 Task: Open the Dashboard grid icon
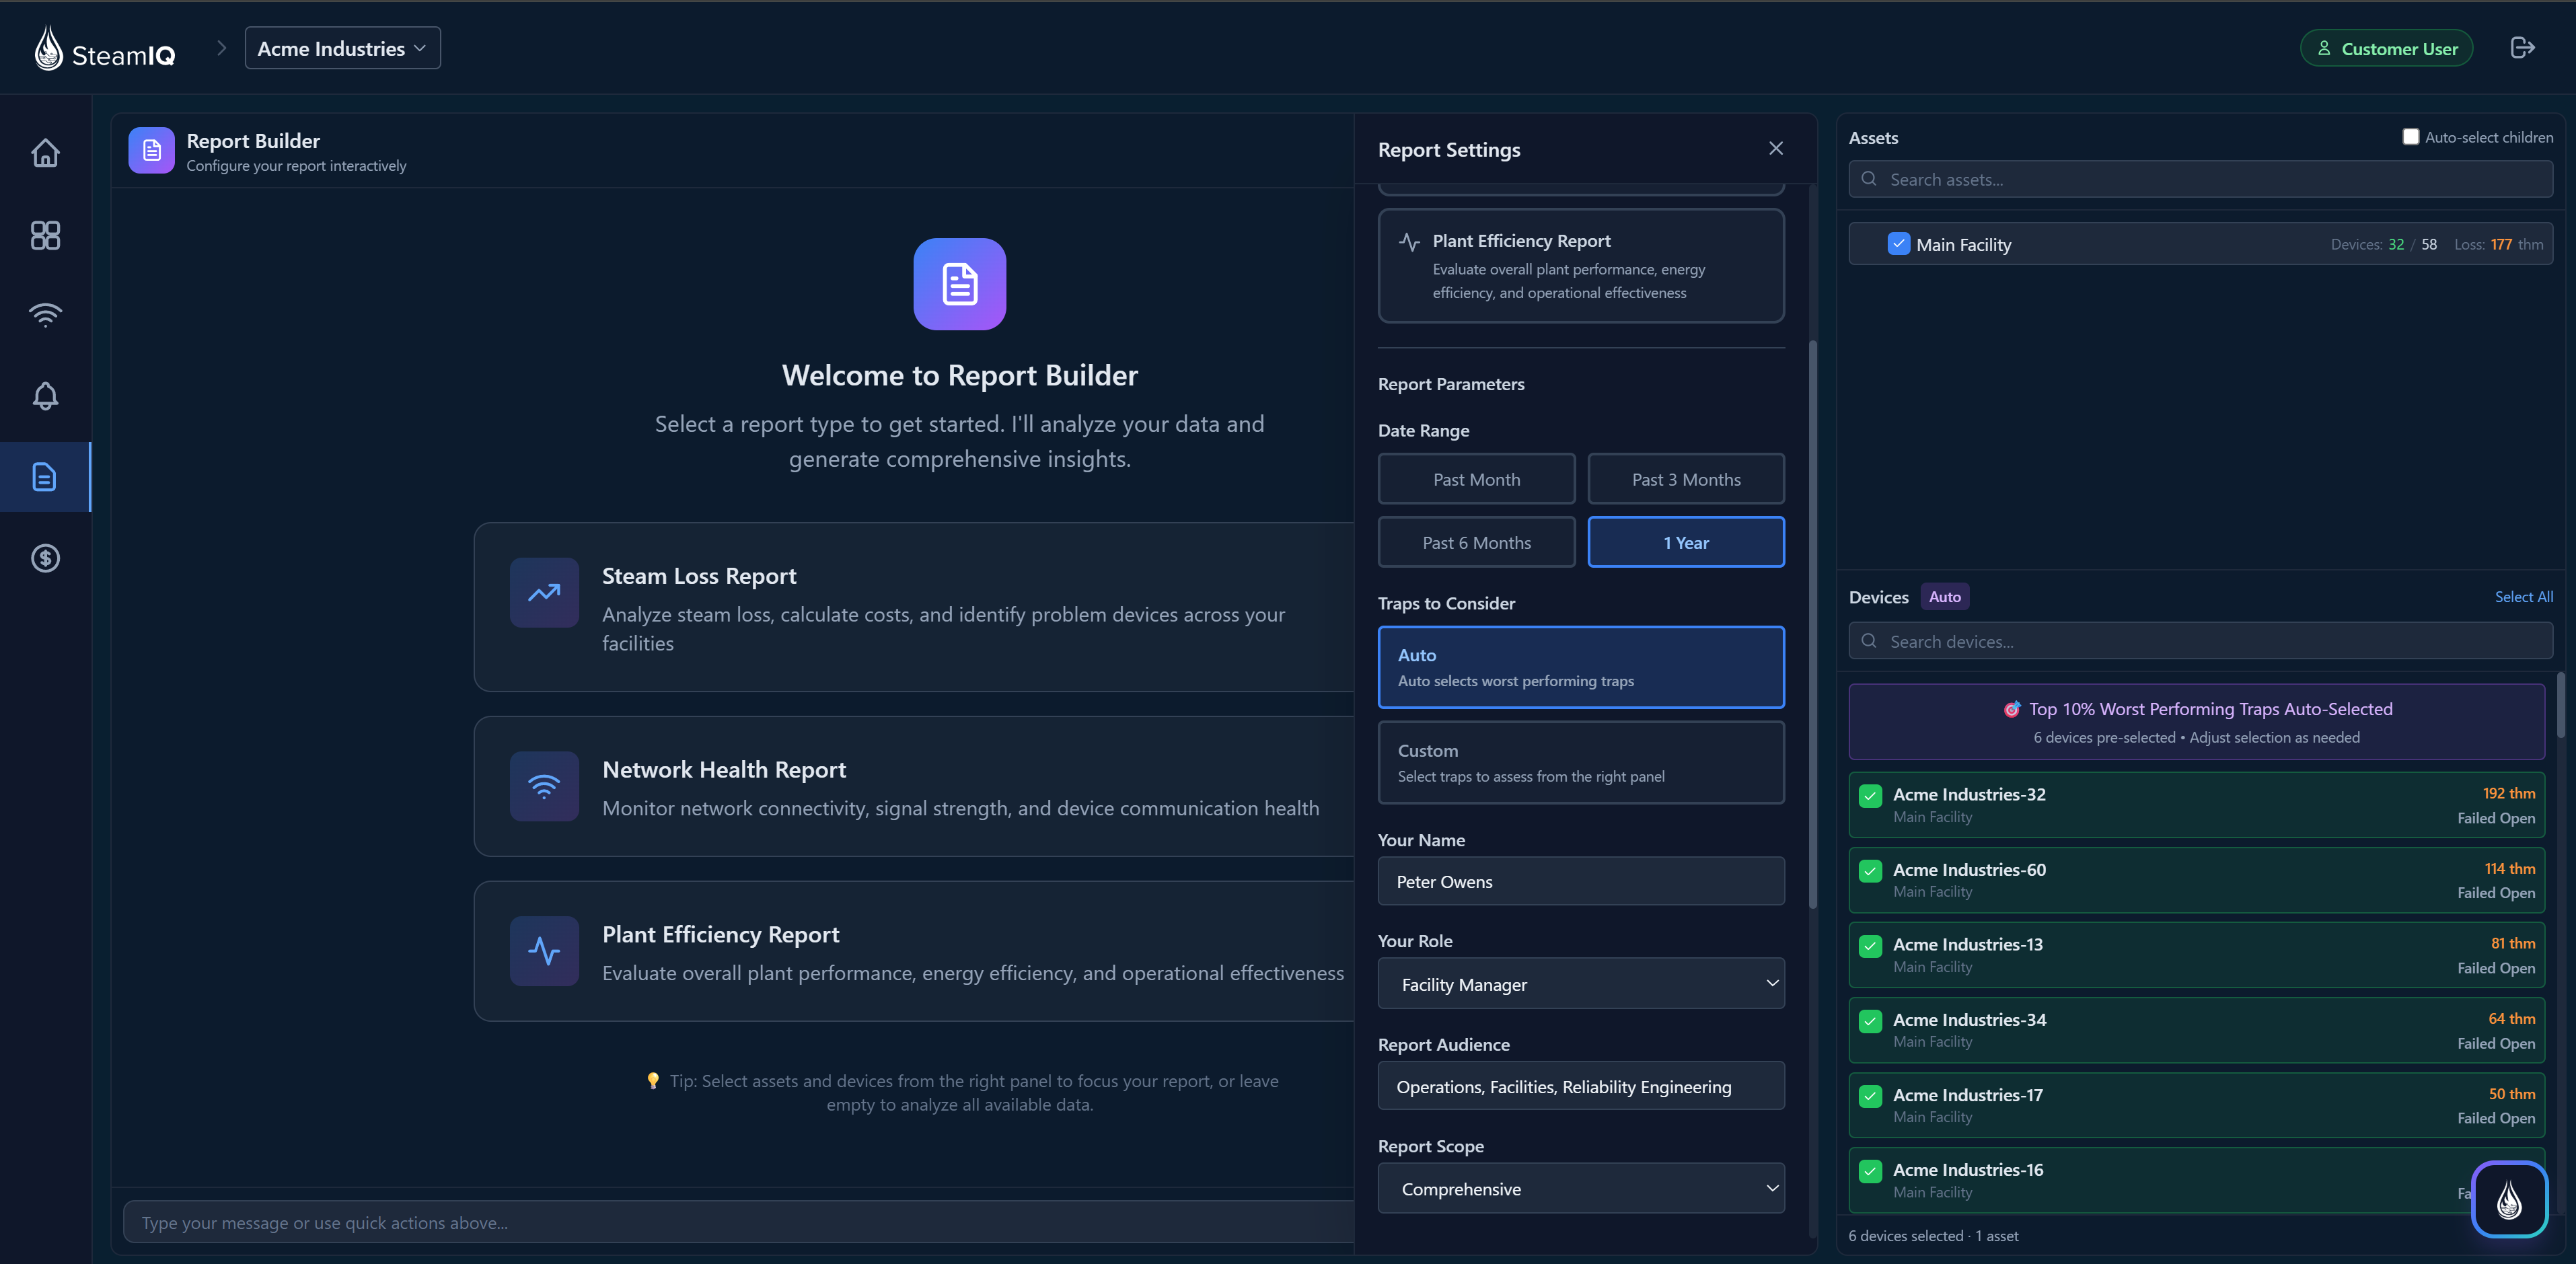(46, 236)
